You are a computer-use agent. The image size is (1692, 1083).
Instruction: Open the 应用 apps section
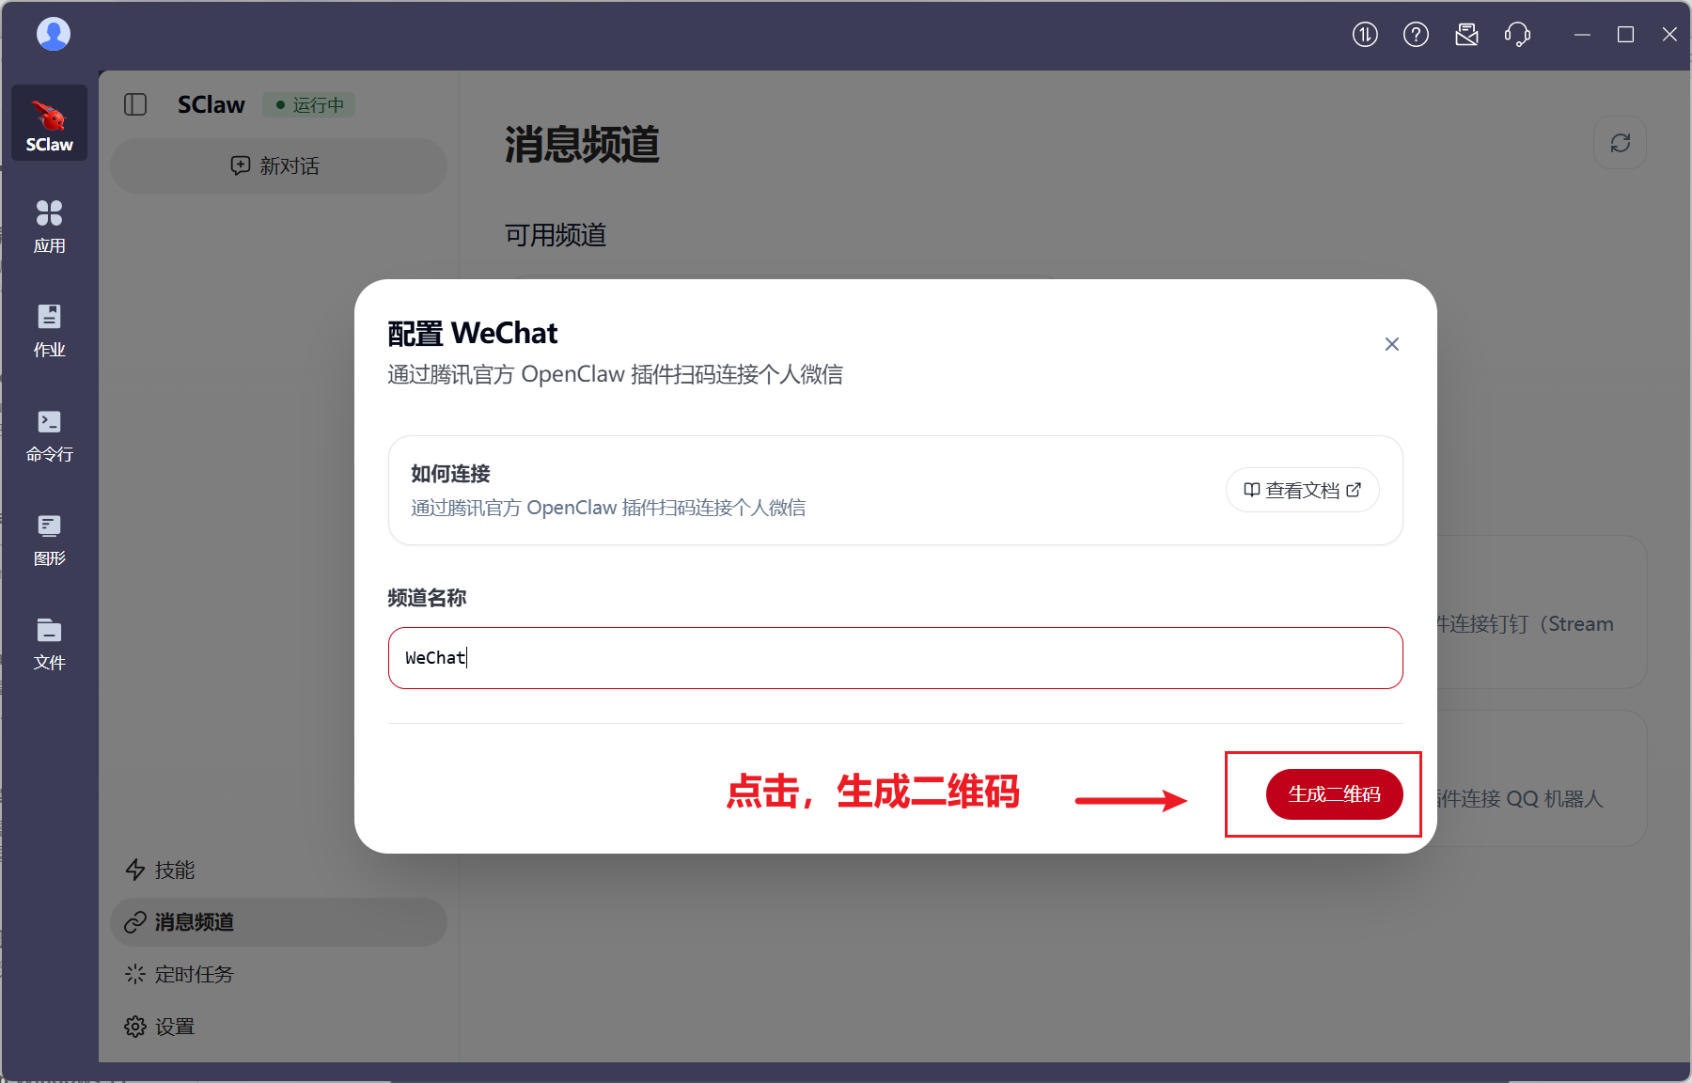tap(49, 227)
